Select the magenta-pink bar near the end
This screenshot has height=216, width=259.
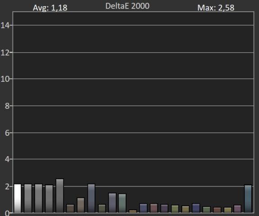point(237,209)
